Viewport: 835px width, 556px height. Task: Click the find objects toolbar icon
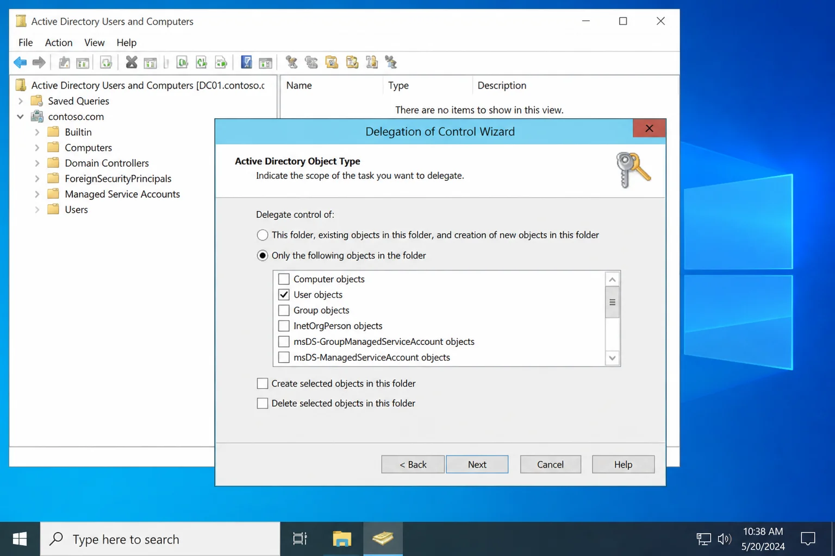click(372, 62)
